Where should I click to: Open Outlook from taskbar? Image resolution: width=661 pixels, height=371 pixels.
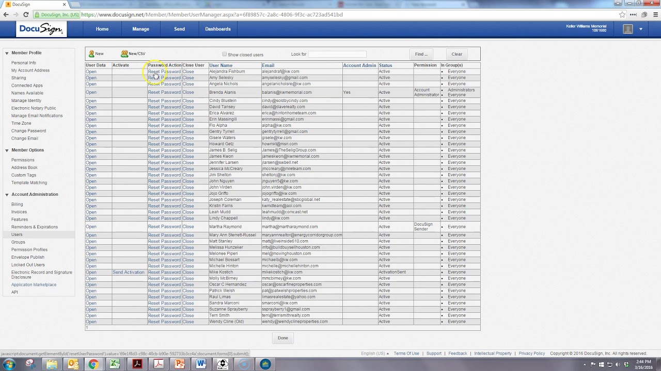[x=73, y=364]
